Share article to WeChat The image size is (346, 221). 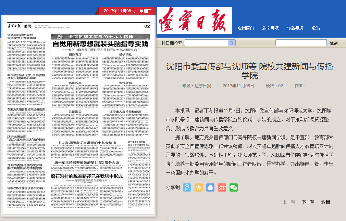click(x=234, y=187)
